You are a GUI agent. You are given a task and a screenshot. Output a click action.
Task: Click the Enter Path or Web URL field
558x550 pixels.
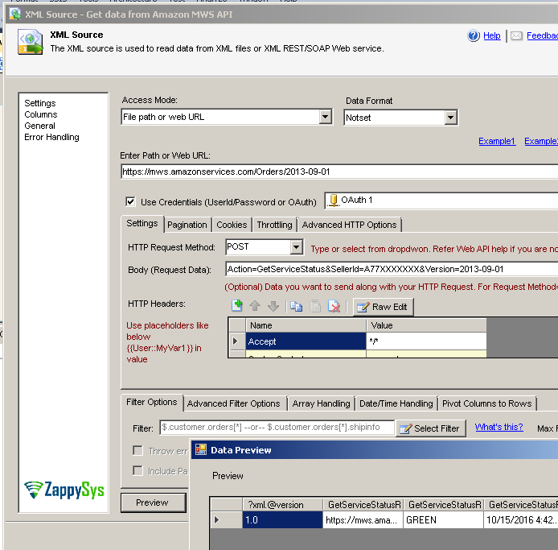(339, 172)
